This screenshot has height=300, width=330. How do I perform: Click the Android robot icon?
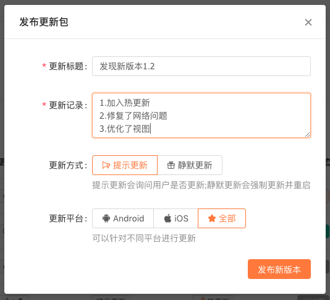click(106, 218)
